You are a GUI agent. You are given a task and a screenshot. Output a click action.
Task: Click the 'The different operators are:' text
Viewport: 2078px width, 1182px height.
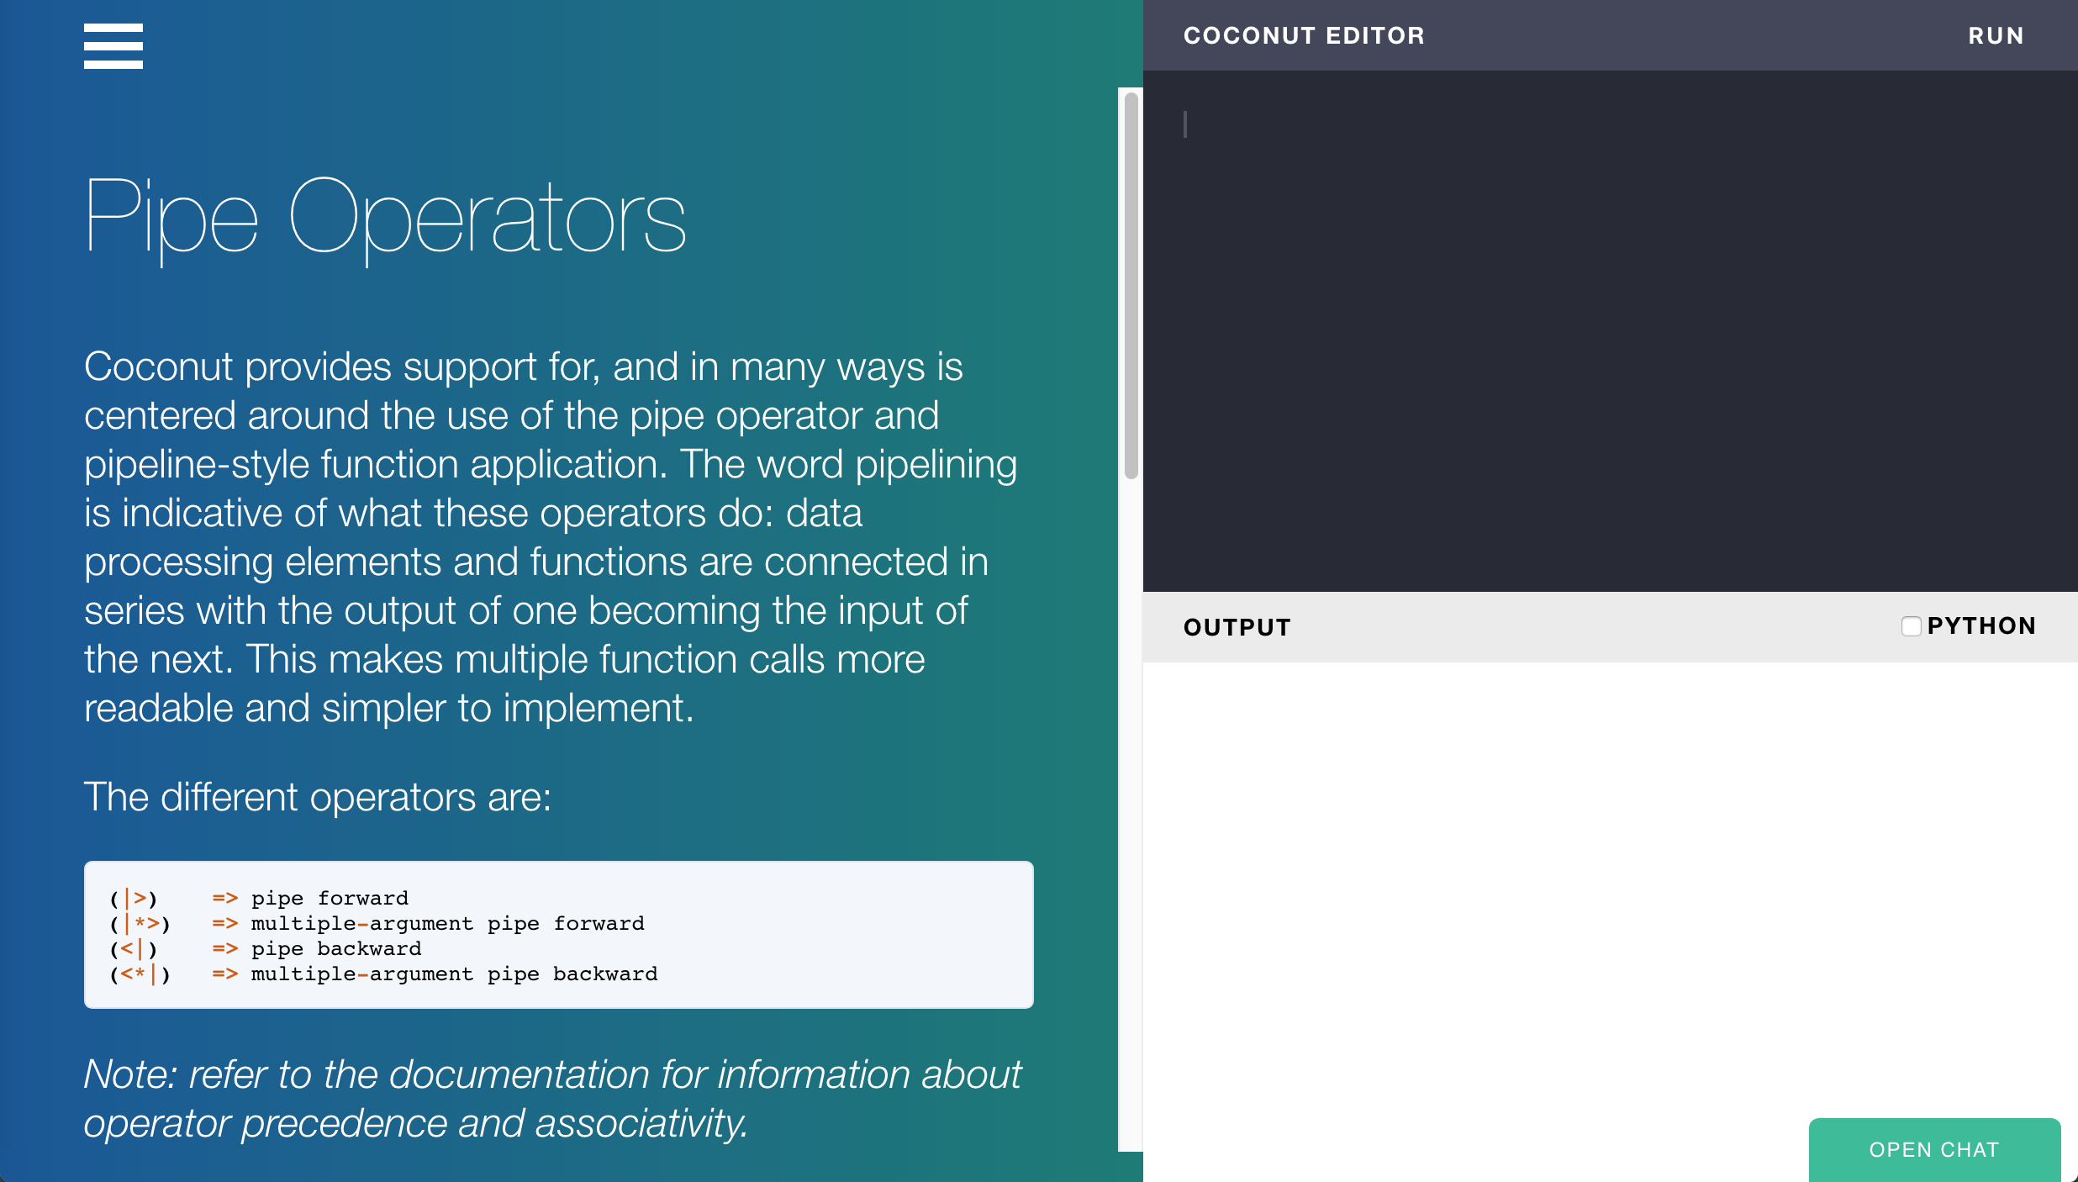click(x=318, y=797)
